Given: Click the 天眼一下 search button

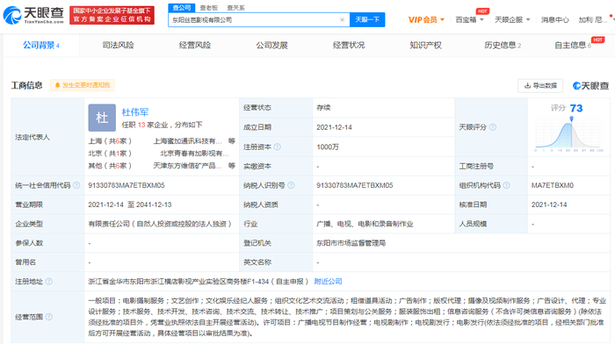Looking at the screenshot, I should point(367,19).
